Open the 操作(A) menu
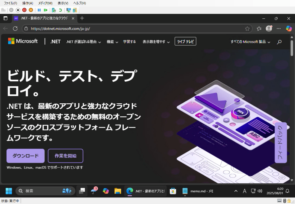 coord(28,3)
